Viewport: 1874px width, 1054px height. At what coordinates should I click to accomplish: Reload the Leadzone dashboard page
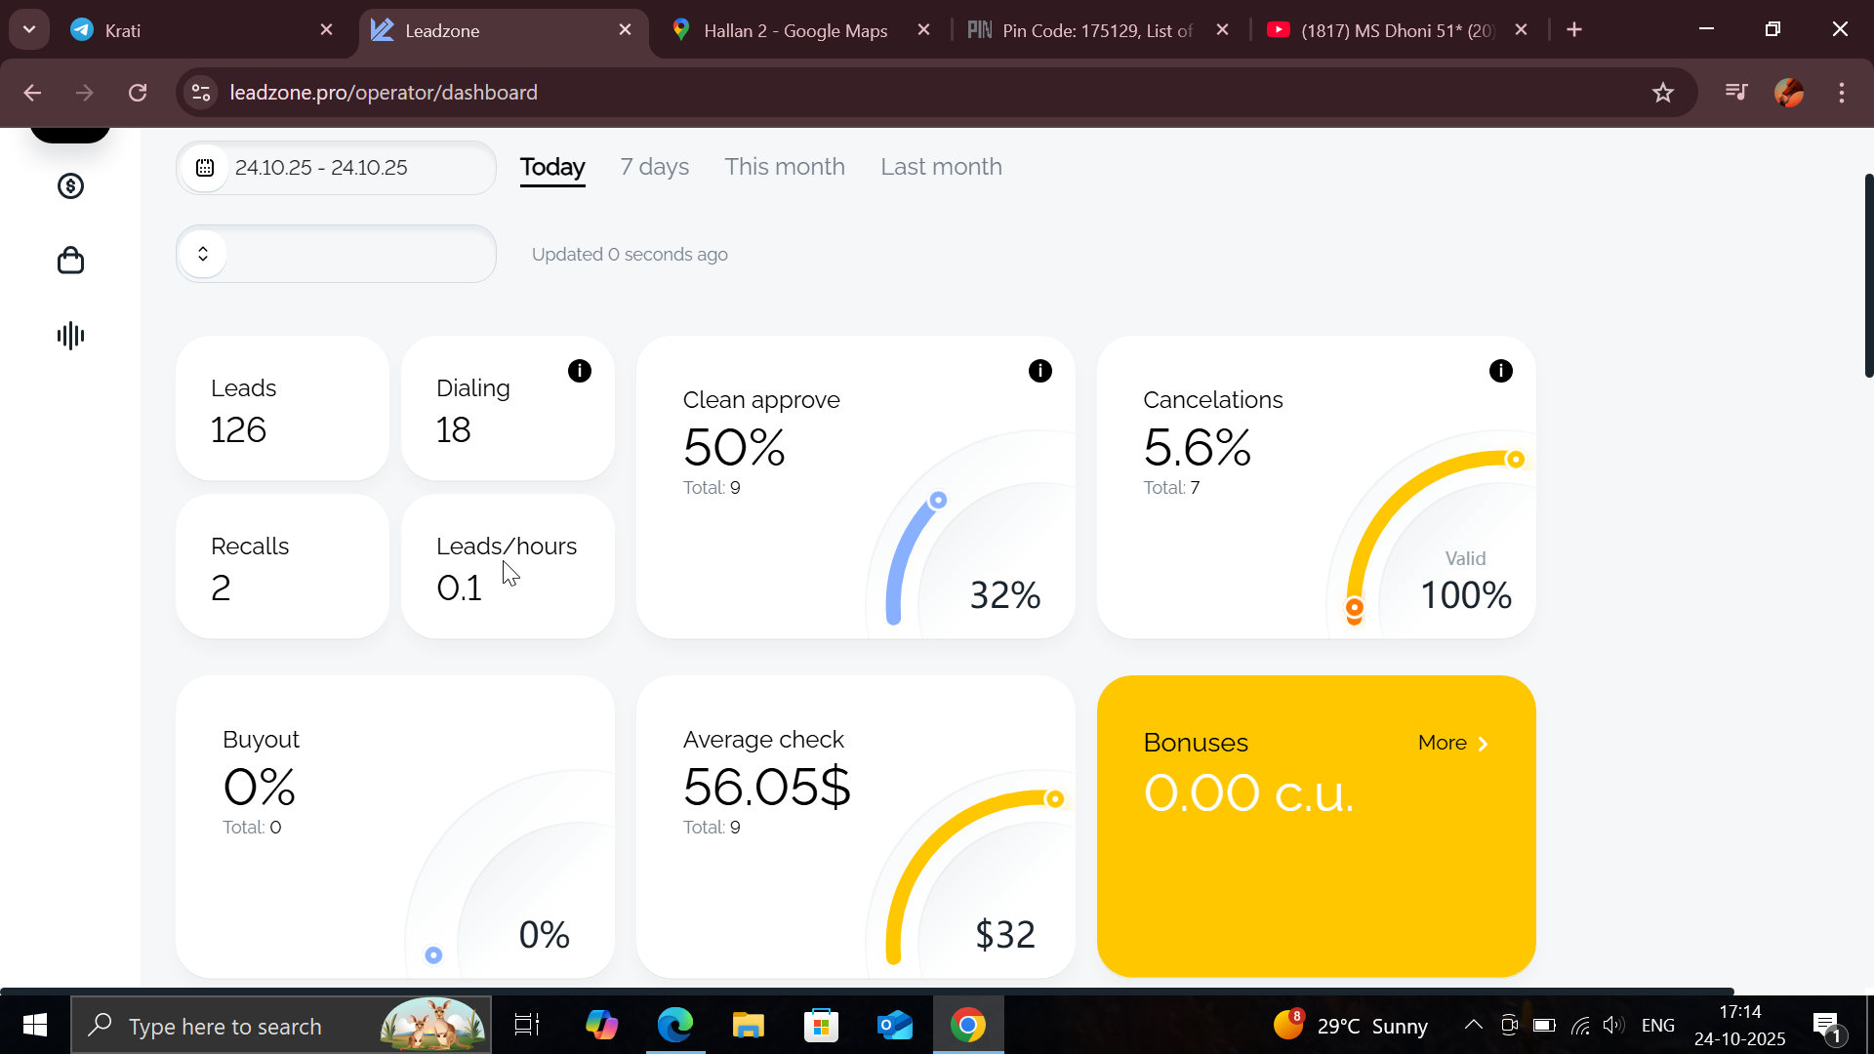138,93
